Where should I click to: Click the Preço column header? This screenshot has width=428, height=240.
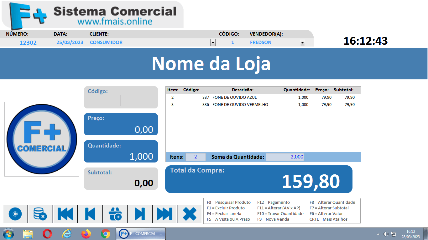tap(322, 90)
